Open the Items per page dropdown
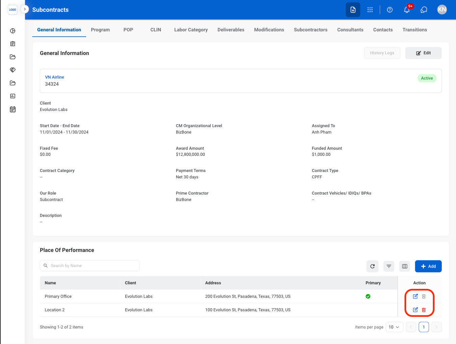 coord(395,327)
